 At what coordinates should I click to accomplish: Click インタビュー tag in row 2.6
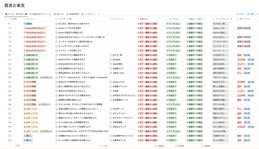pyautogui.click(x=46, y=78)
